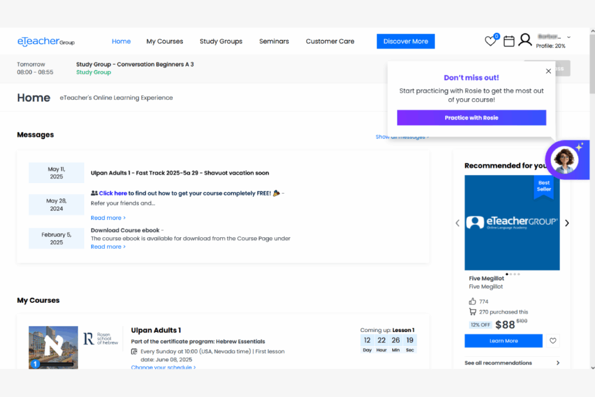The image size is (595, 397).
Task: Click the Learn More button
Action: (504, 341)
